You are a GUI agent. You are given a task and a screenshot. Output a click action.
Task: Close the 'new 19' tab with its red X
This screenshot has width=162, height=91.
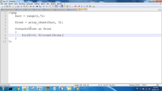click(x=86, y=10)
